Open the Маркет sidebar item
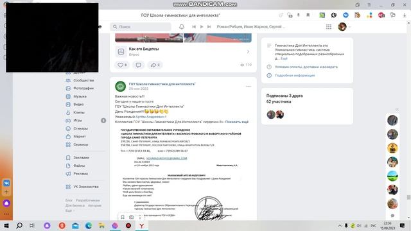The image size is (411, 231). tap(80, 137)
